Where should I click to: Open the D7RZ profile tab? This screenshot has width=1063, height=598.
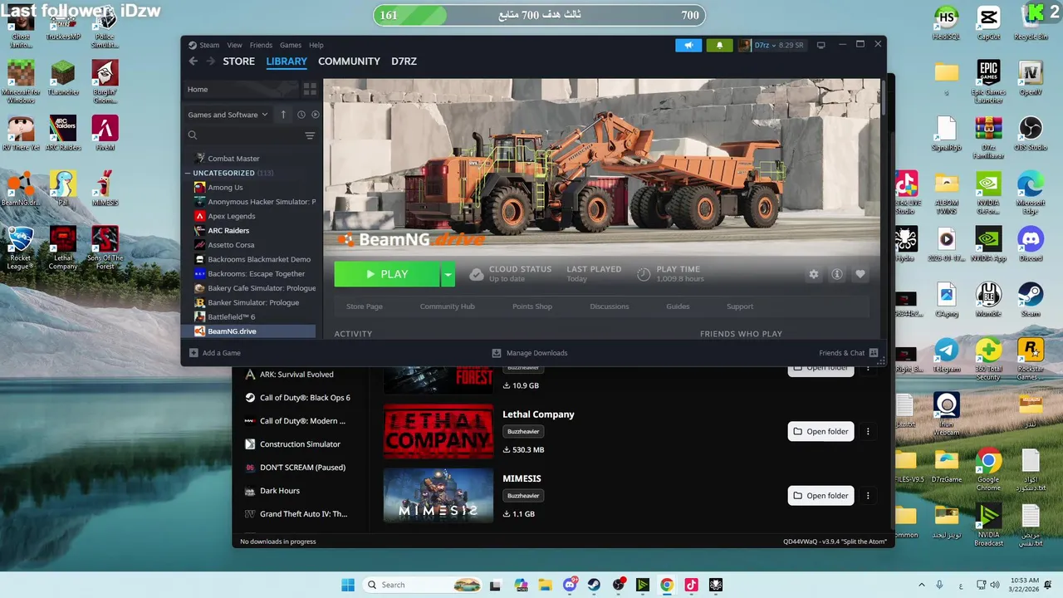(404, 61)
